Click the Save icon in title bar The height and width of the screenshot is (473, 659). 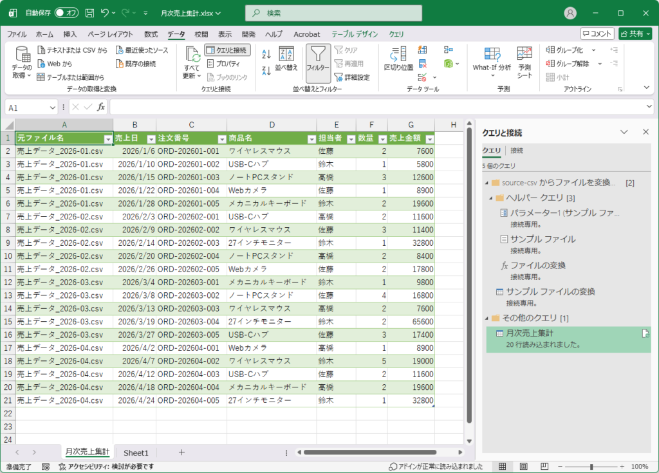[89, 13]
